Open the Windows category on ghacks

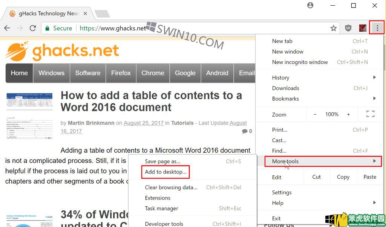(51, 73)
